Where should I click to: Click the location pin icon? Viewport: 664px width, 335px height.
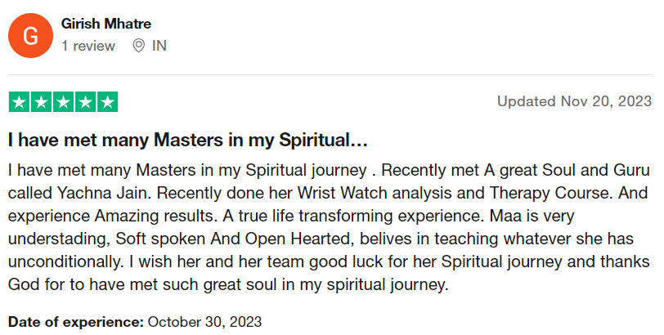click(138, 46)
